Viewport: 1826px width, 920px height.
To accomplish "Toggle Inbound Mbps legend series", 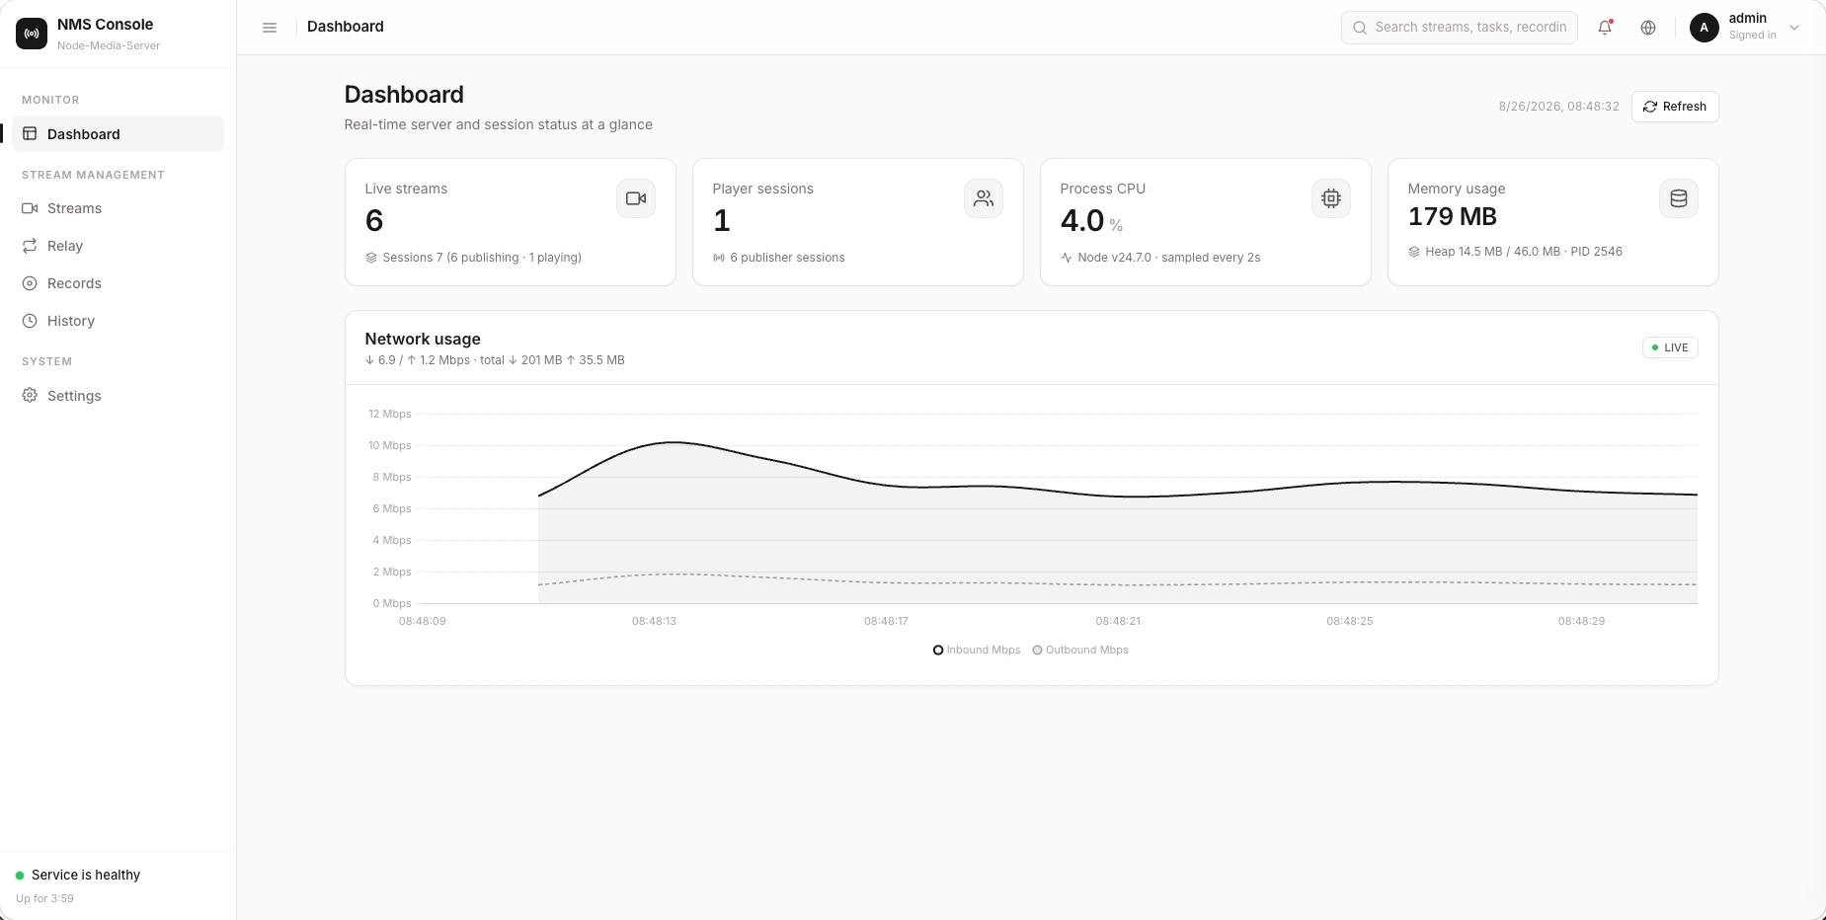I will tap(977, 650).
